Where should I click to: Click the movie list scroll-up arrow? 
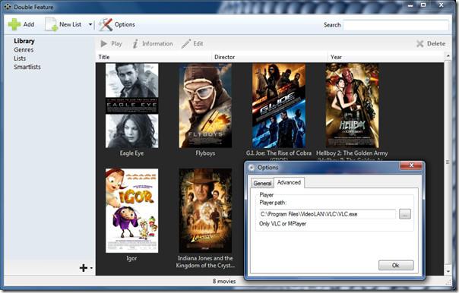[448, 55]
